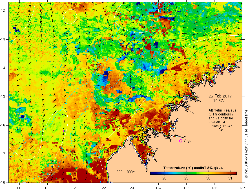Click the "25-Feb-2017" date text
This screenshot has width=248, height=191.
(x=220, y=96)
